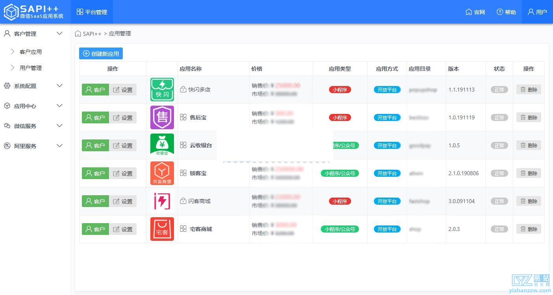Click the 正常 status toggle for 云收银台

point(499,145)
